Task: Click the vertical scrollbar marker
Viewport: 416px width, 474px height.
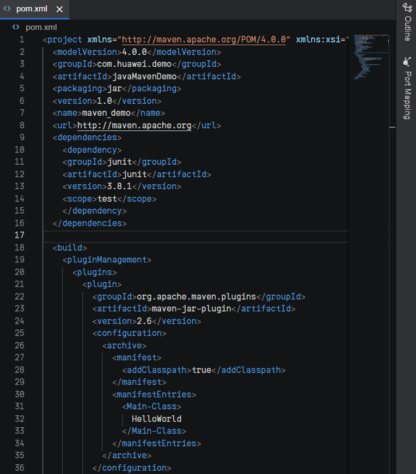Action: click(392, 127)
